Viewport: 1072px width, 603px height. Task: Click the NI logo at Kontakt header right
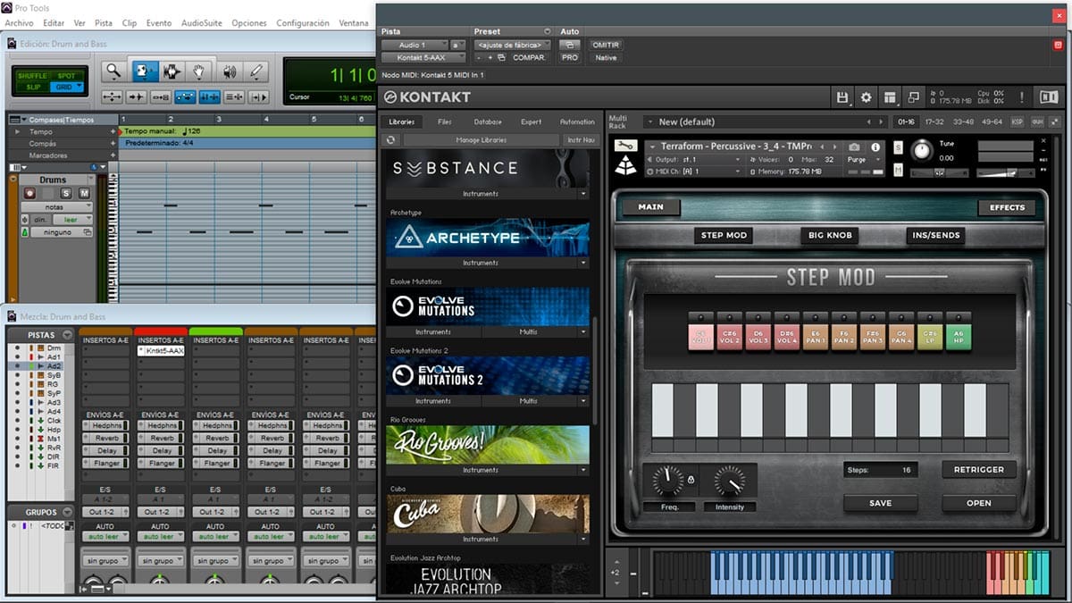pyautogui.click(x=1048, y=97)
